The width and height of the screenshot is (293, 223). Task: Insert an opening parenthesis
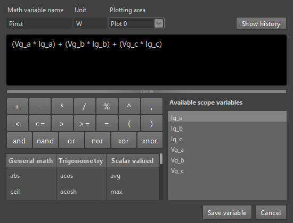(129, 123)
